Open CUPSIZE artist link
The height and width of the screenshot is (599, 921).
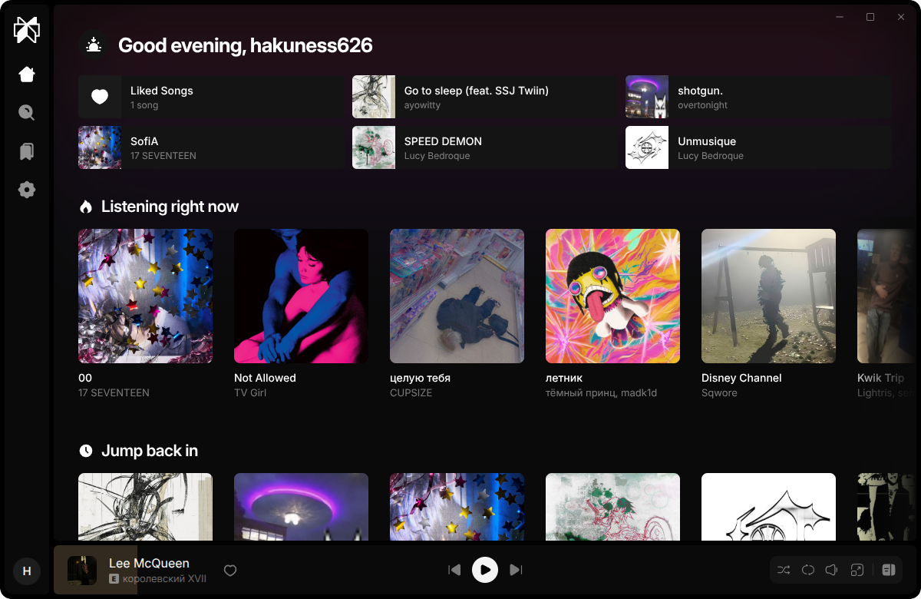tap(411, 392)
